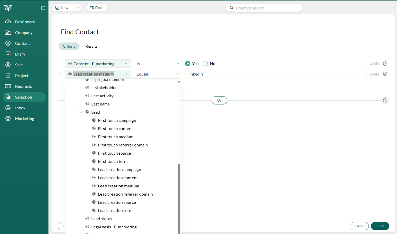
Task: Add an Or criteria group
Action: click(x=219, y=100)
